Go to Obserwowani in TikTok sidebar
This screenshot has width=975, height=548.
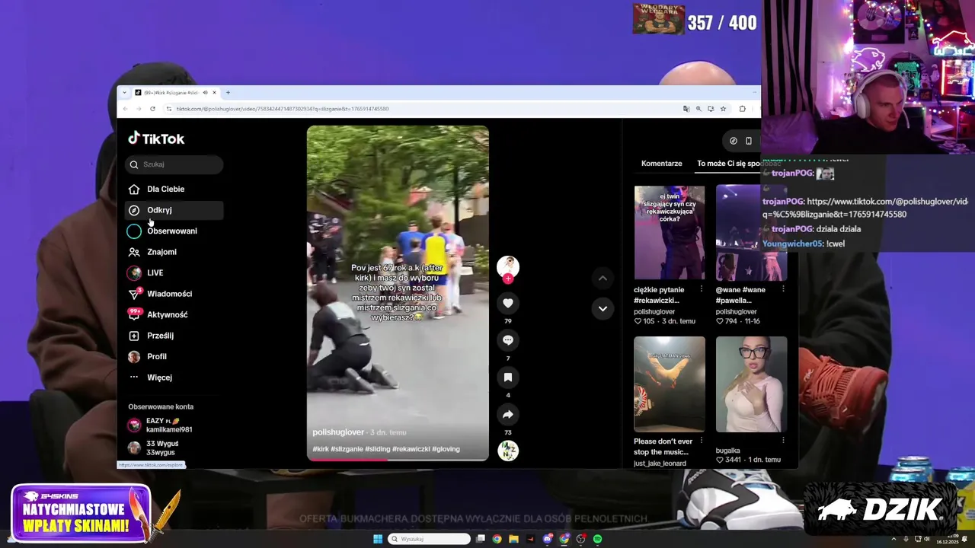point(174,231)
